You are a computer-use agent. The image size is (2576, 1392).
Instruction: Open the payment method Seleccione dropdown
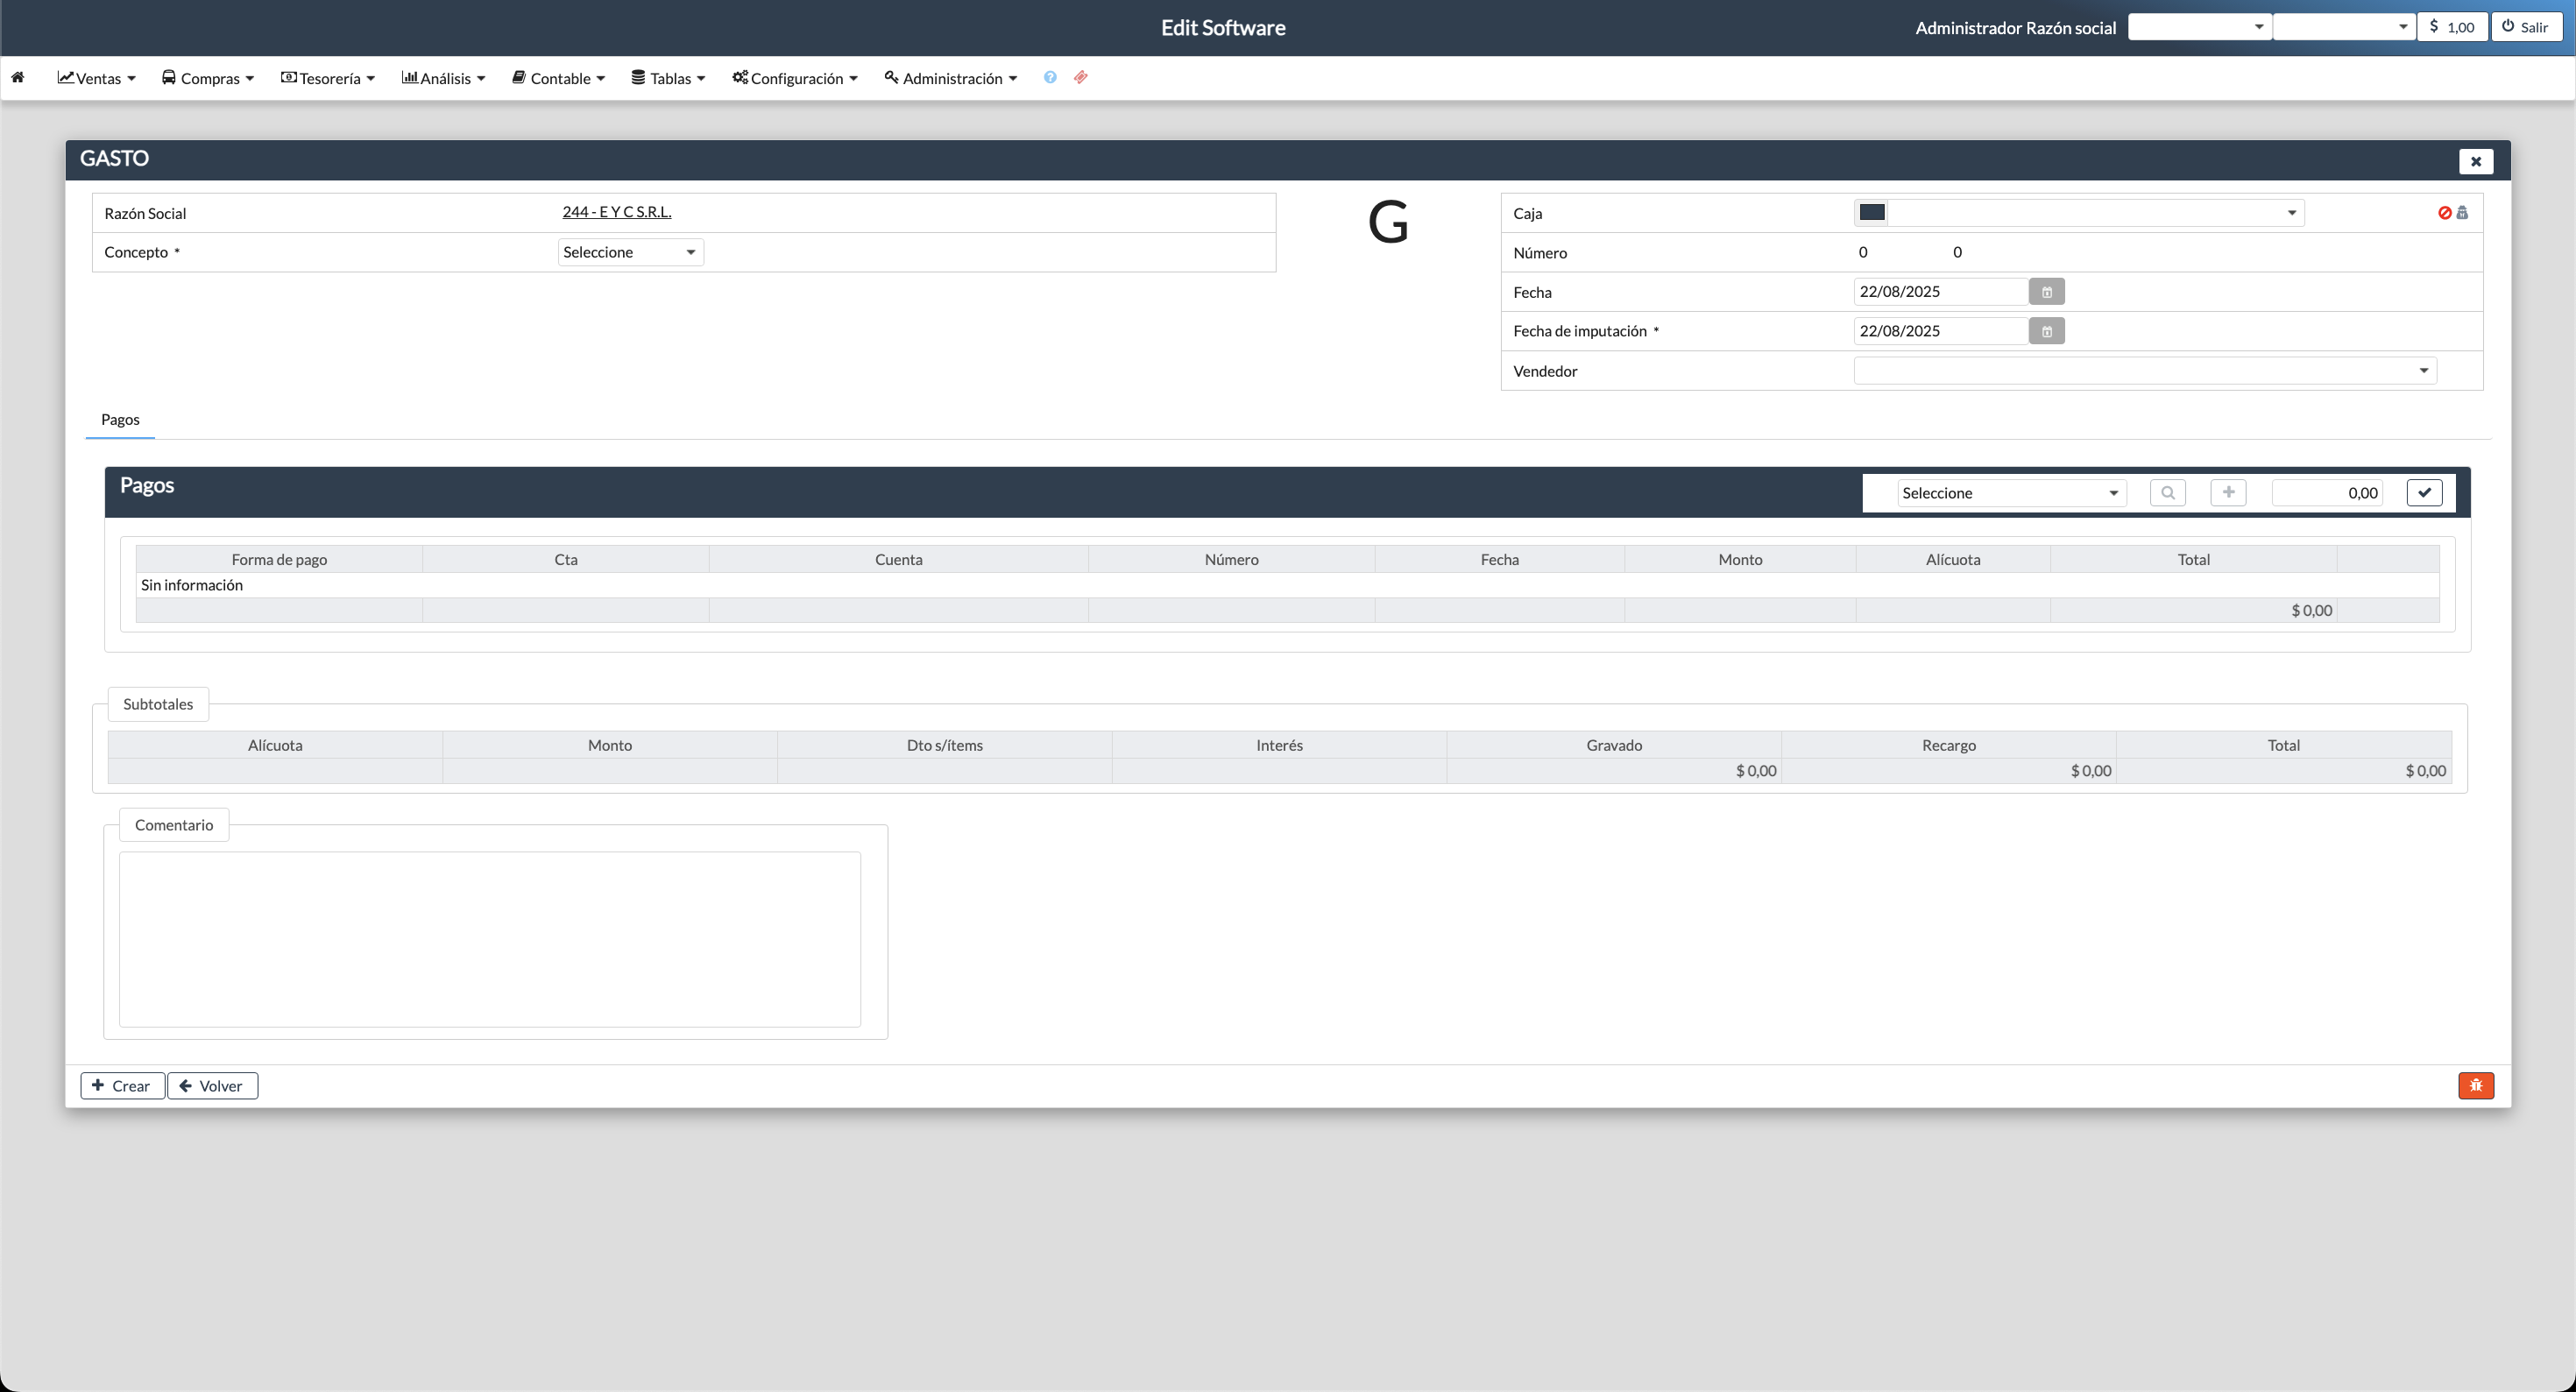2010,493
